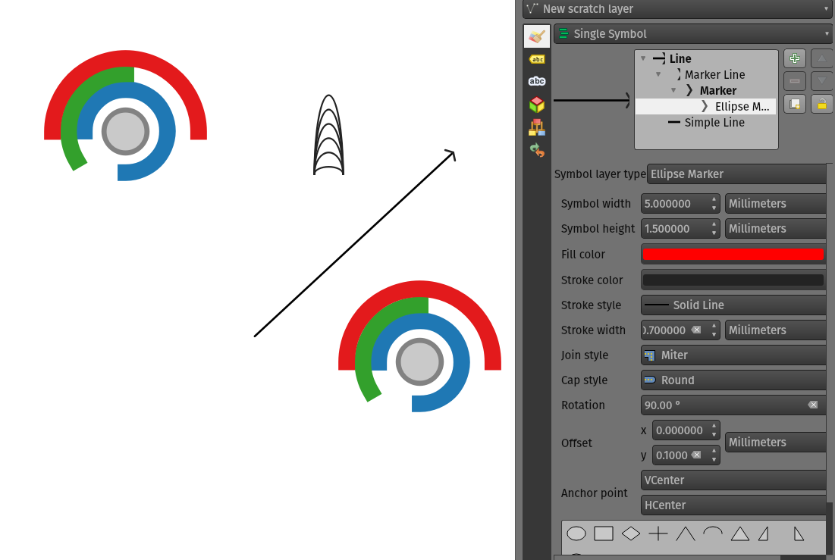Open the Cap style Round dropdown

coord(733,380)
